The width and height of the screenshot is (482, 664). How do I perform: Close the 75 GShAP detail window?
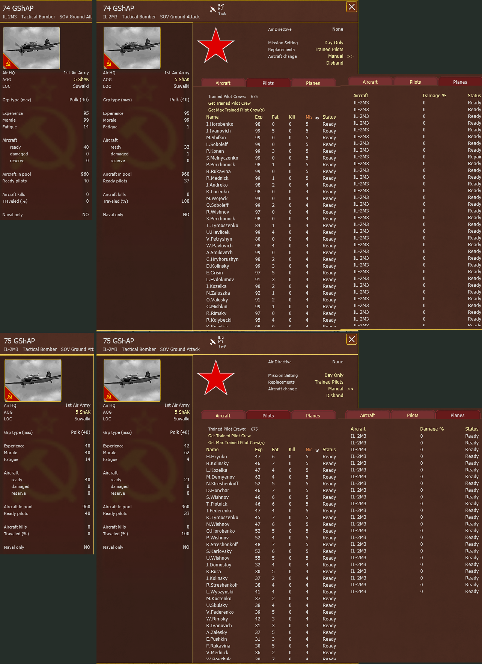(351, 339)
